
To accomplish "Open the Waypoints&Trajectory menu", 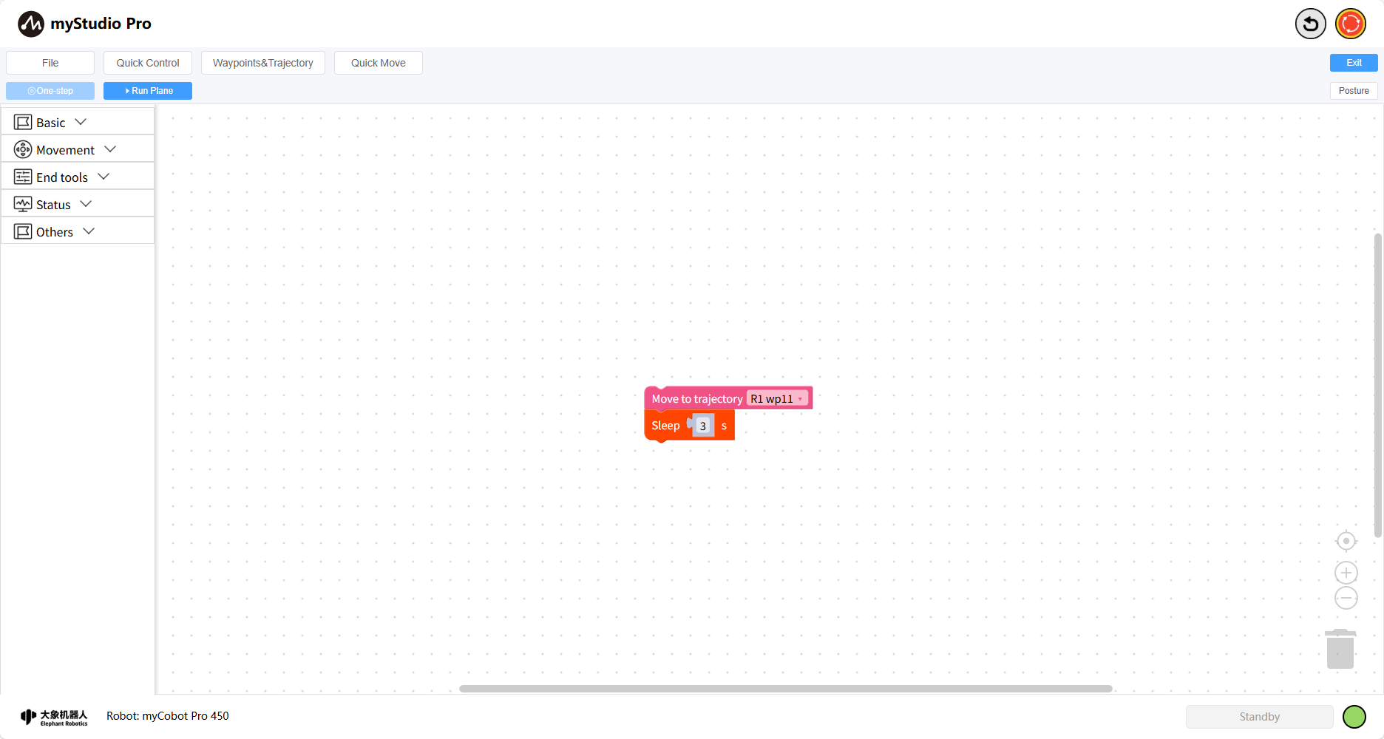I will pos(262,63).
